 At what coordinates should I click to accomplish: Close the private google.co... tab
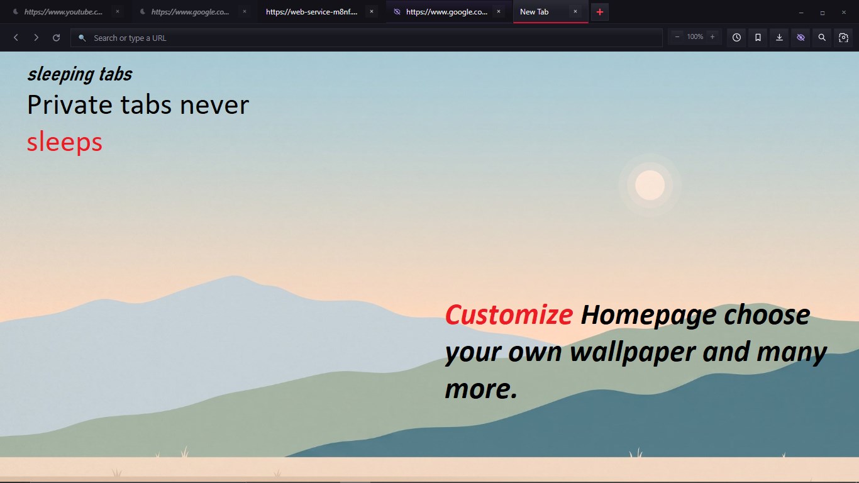[x=499, y=12]
